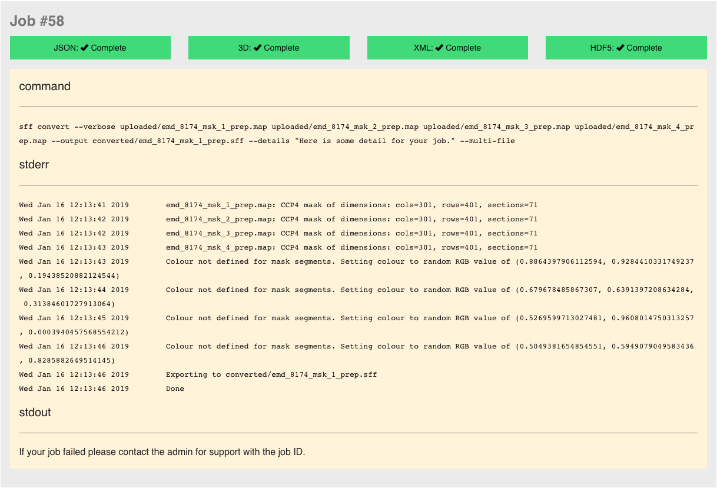
Task: Click the contact admin support message
Action: tap(162, 452)
